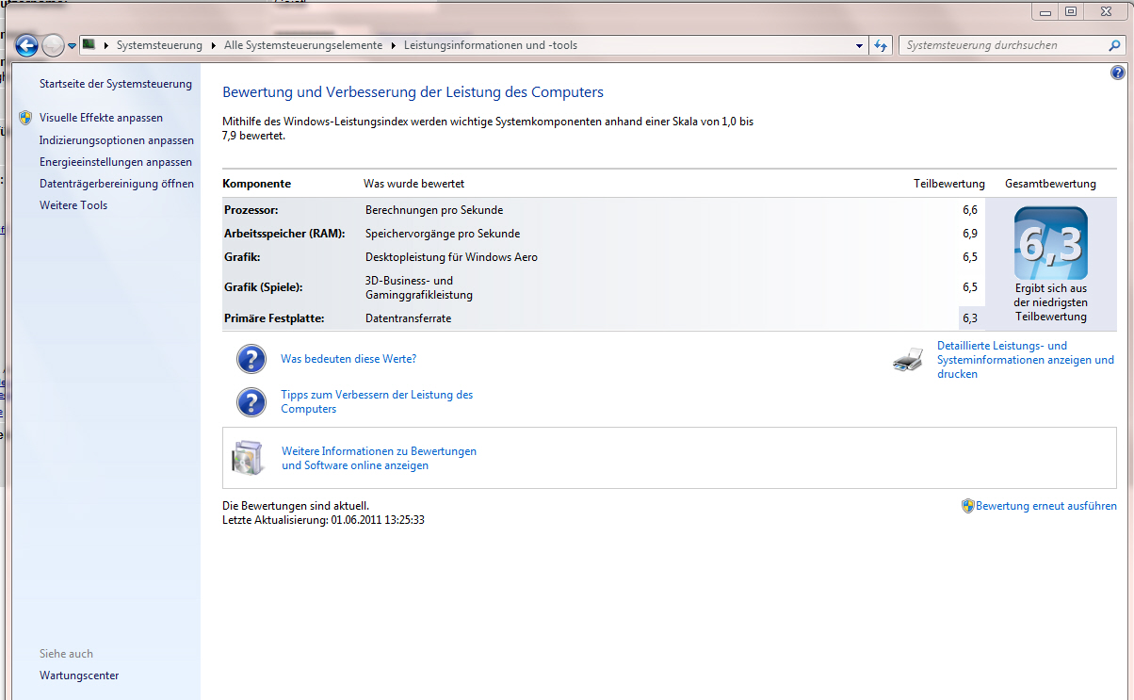The image size is (1134, 700).
Task: Click the Komponente column header
Action: 256,184
